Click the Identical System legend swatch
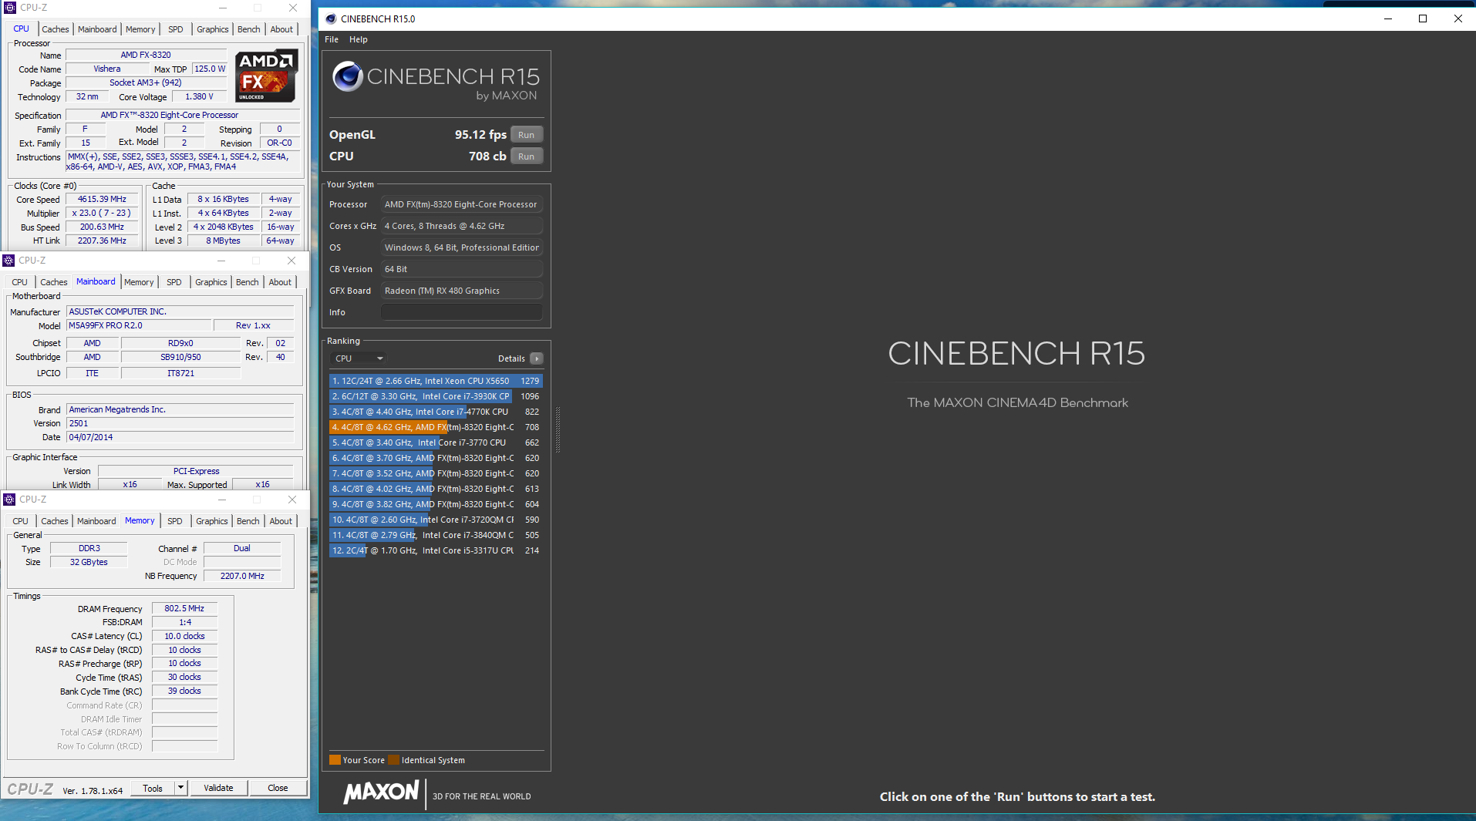Viewport: 1476px width, 821px height. (393, 760)
